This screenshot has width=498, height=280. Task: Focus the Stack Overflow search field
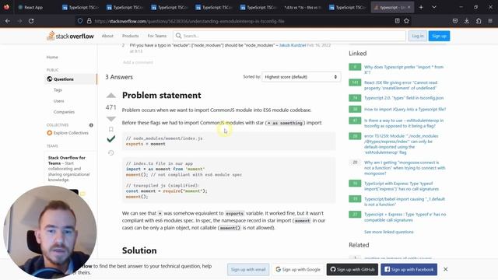(x=289, y=36)
